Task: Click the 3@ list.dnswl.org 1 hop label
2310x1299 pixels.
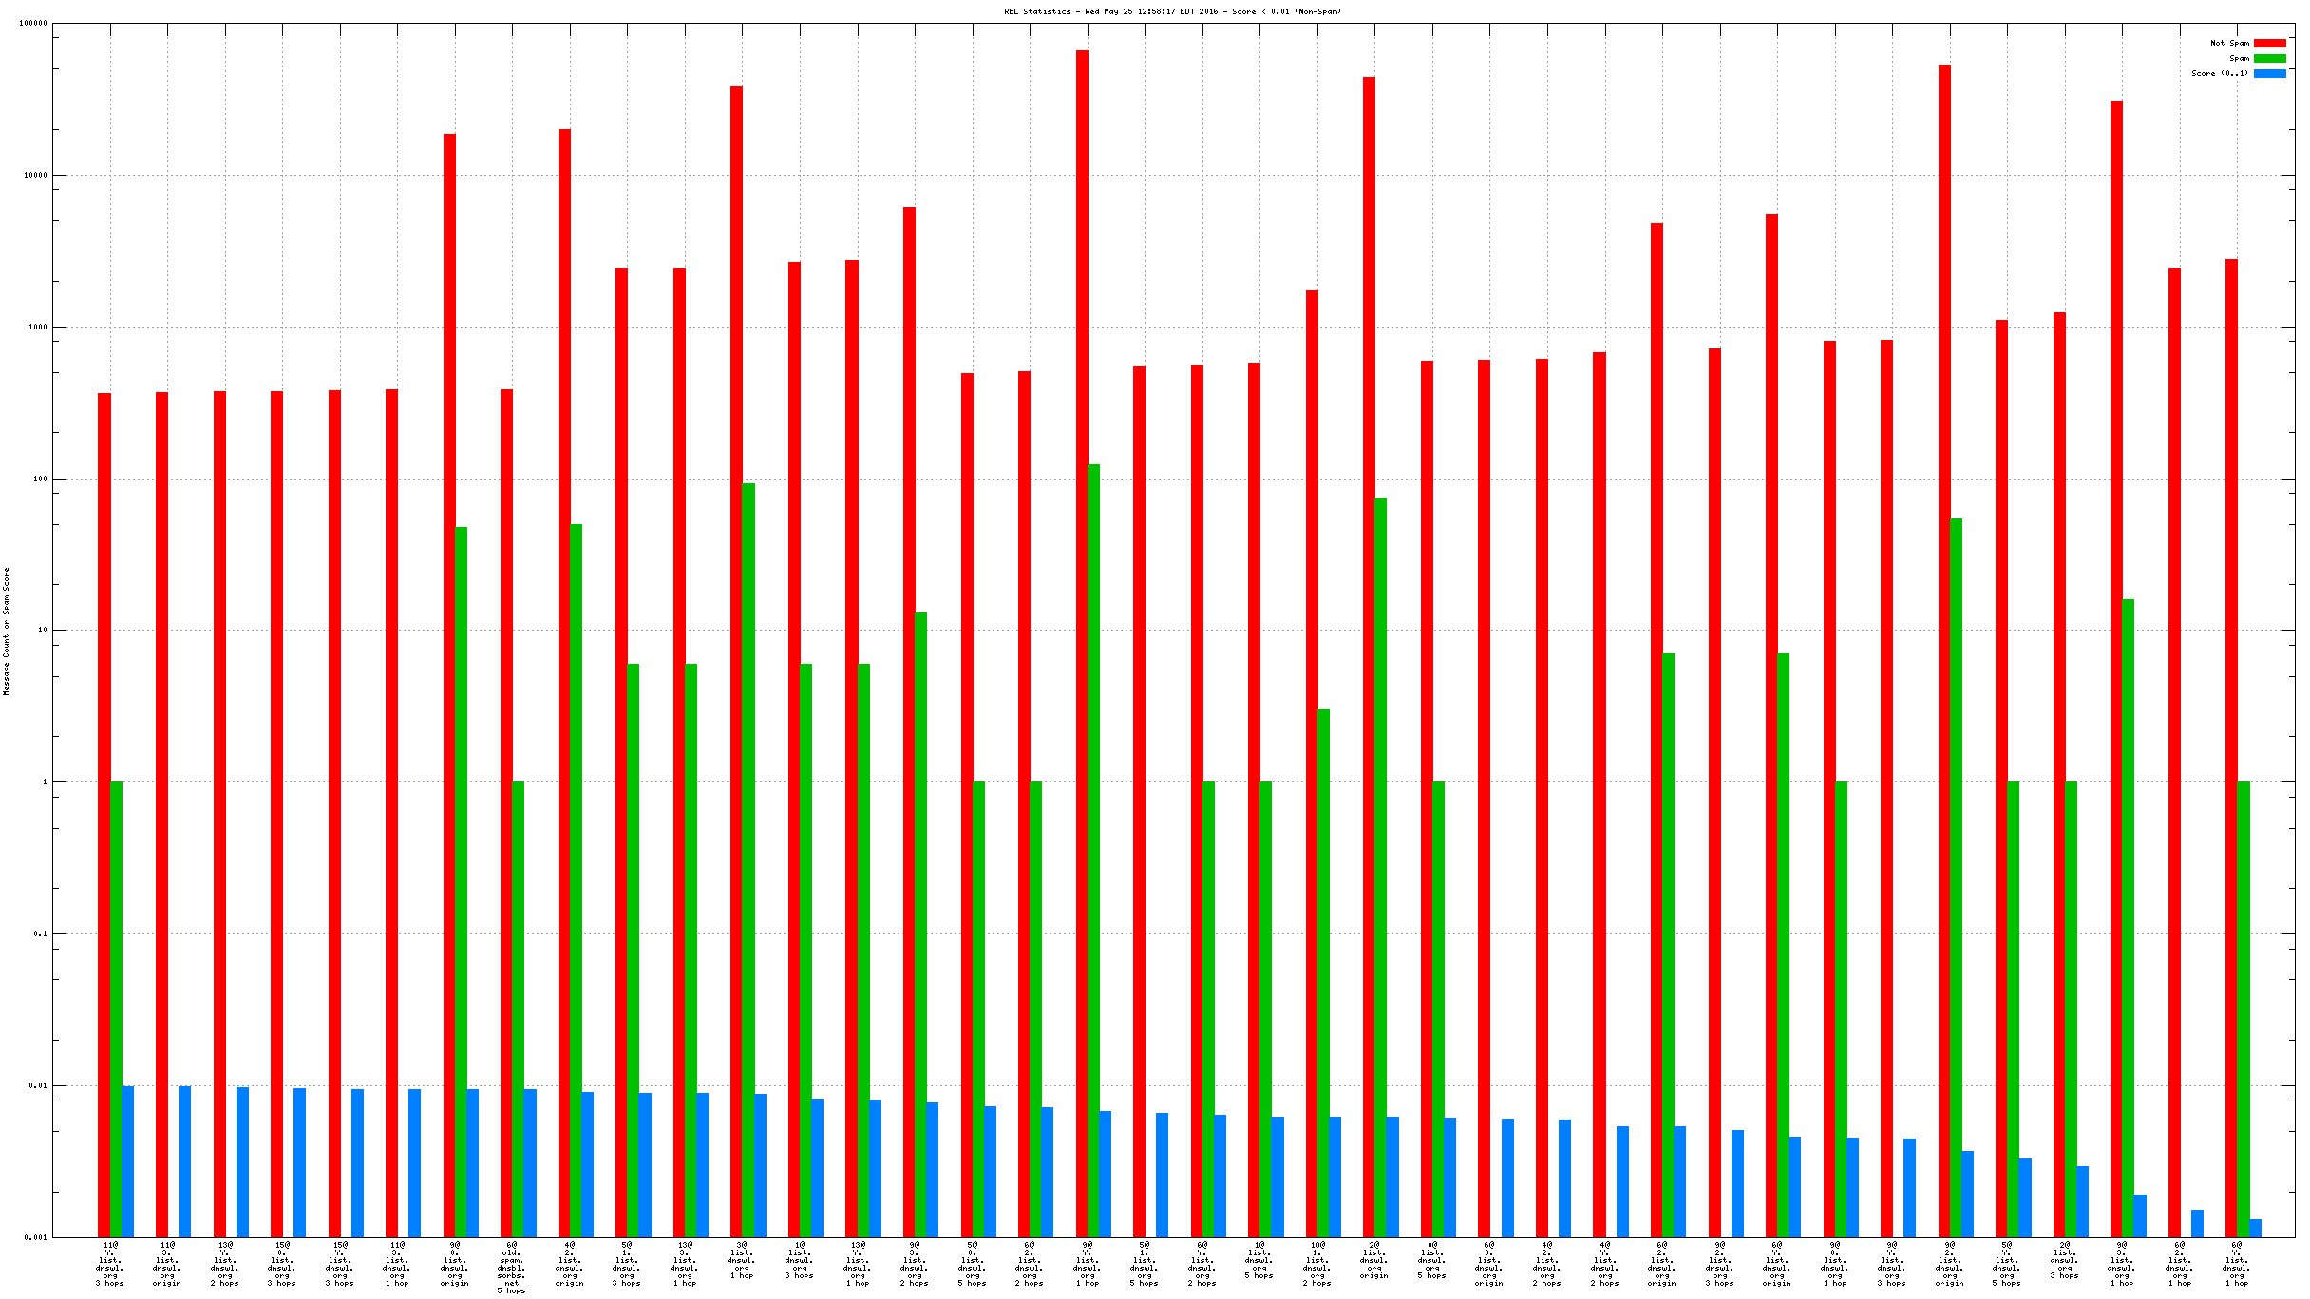Action: pos(742,1260)
